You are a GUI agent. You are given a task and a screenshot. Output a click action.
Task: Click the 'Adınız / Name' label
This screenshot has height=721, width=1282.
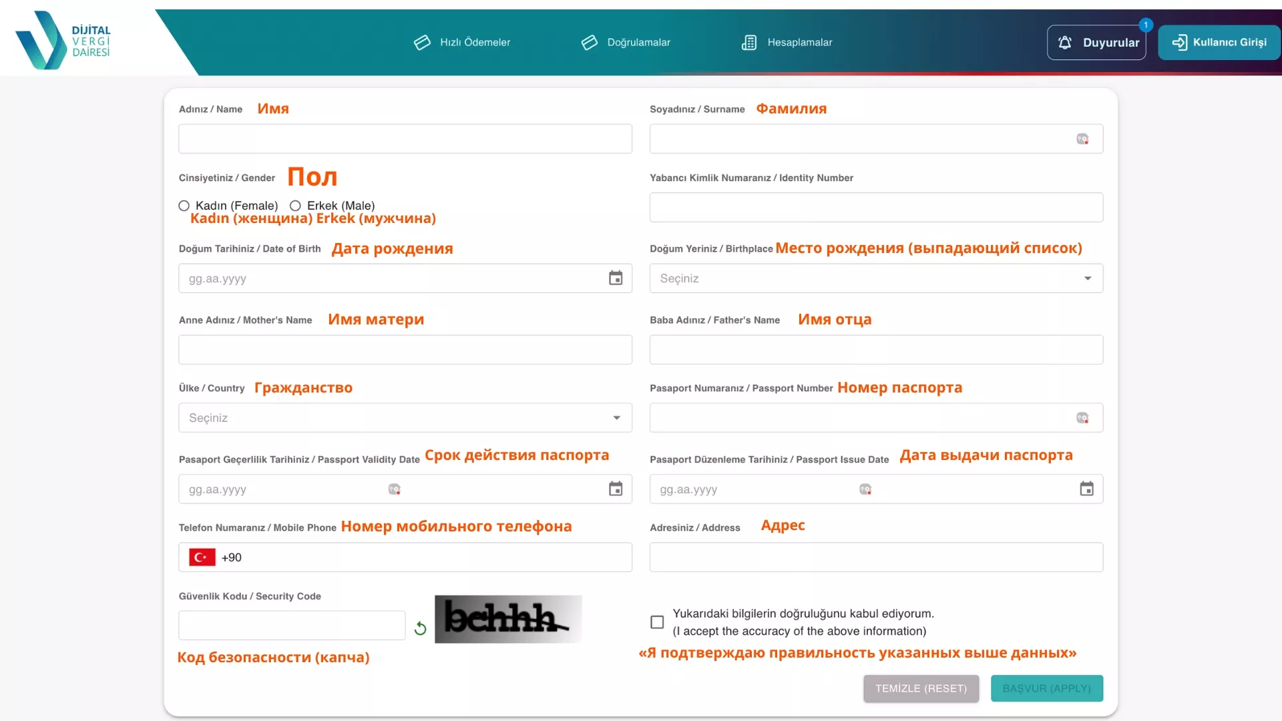(210, 109)
